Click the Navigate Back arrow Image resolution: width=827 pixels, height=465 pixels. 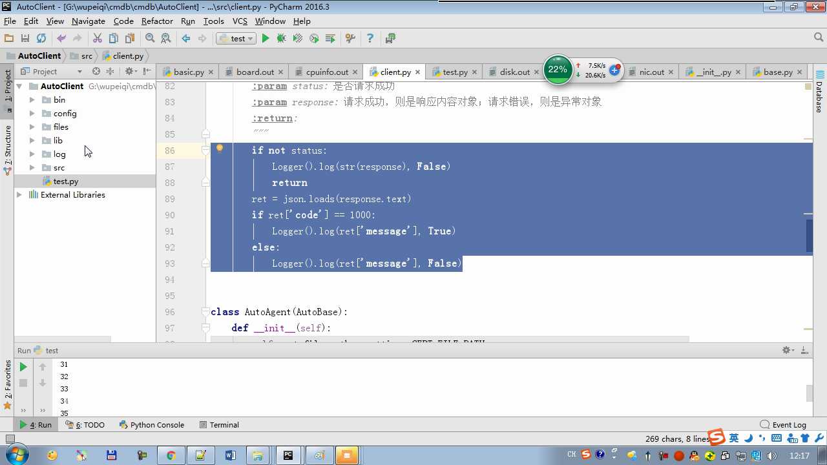click(x=186, y=39)
